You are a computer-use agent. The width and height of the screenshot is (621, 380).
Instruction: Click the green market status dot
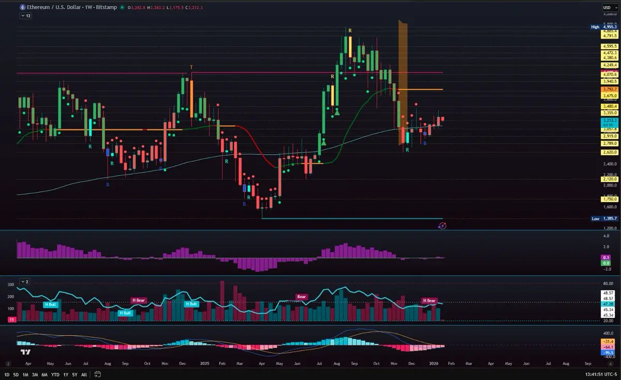coord(121,8)
